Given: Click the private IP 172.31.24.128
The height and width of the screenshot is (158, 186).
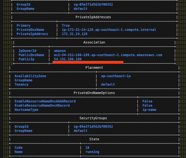Looking at the screenshot, I should pos(74,34).
